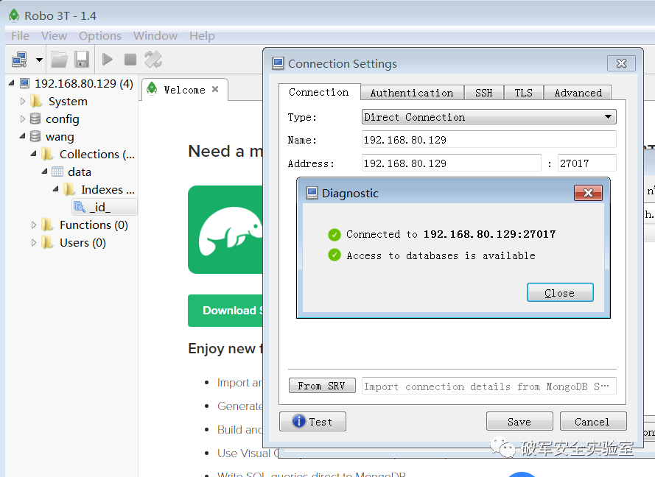Click the From SRV button
The width and height of the screenshot is (655, 477).
click(x=322, y=386)
